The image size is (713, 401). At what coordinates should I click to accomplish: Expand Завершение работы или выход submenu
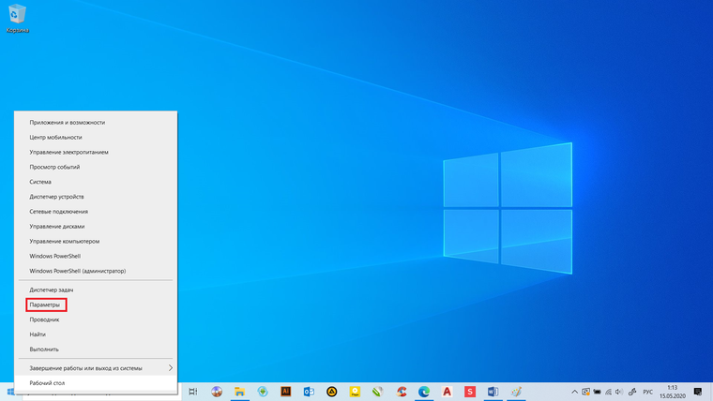click(96, 368)
